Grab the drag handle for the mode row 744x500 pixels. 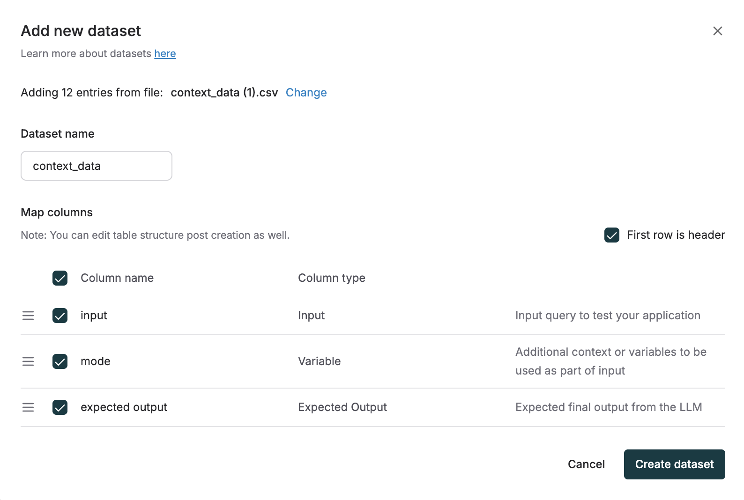point(28,361)
